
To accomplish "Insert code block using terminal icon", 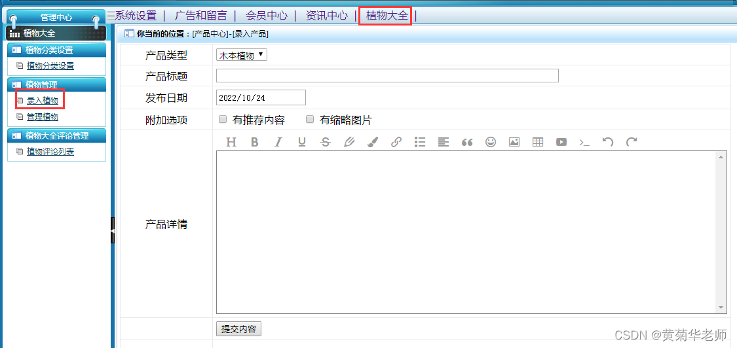I will 584,142.
